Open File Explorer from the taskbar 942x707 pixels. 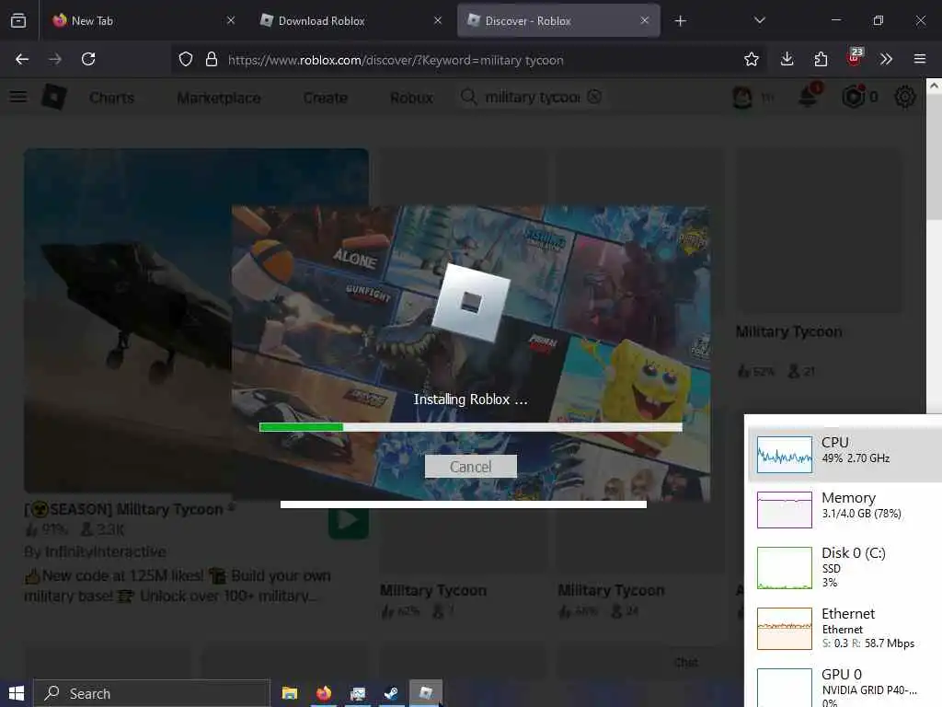coord(290,693)
